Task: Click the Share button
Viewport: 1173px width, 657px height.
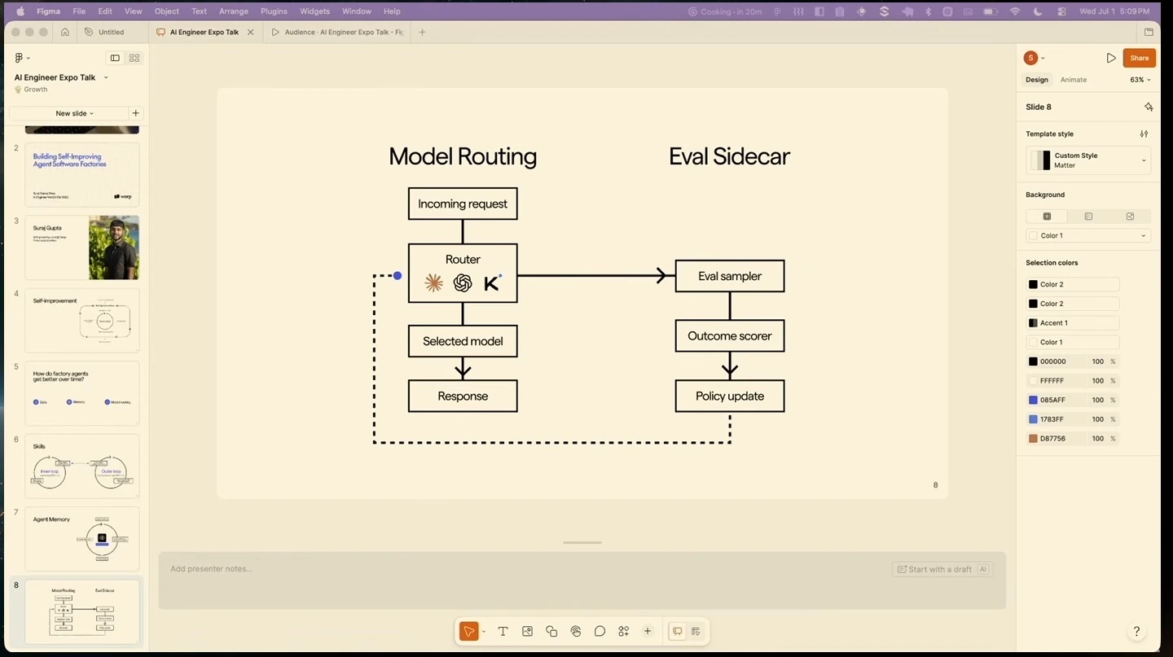Action: point(1139,58)
